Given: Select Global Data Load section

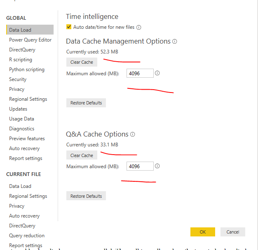Looking at the screenshot, I should click(x=30, y=30).
